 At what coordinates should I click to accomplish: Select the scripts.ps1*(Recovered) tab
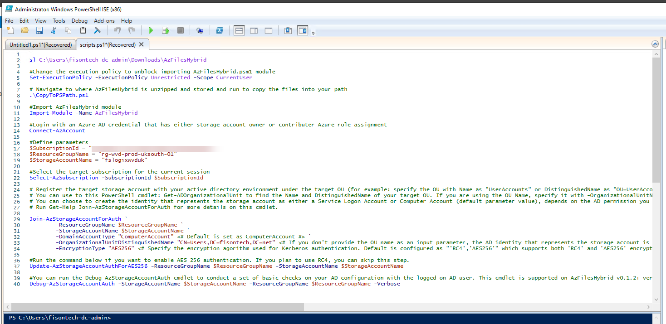[107, 45]
